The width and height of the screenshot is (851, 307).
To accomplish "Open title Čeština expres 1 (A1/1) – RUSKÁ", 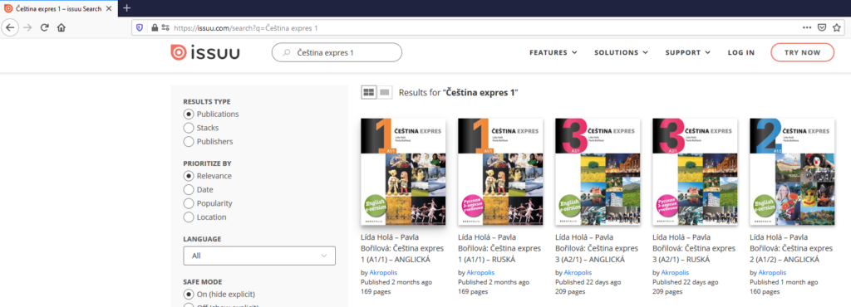I will tap(499, 248).
